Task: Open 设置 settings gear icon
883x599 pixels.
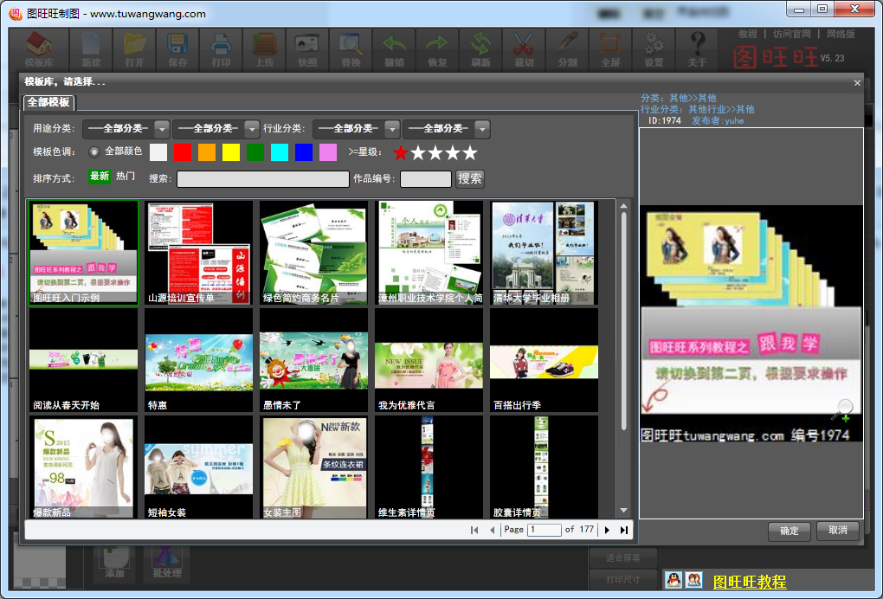Action: [x=654, y=49]
